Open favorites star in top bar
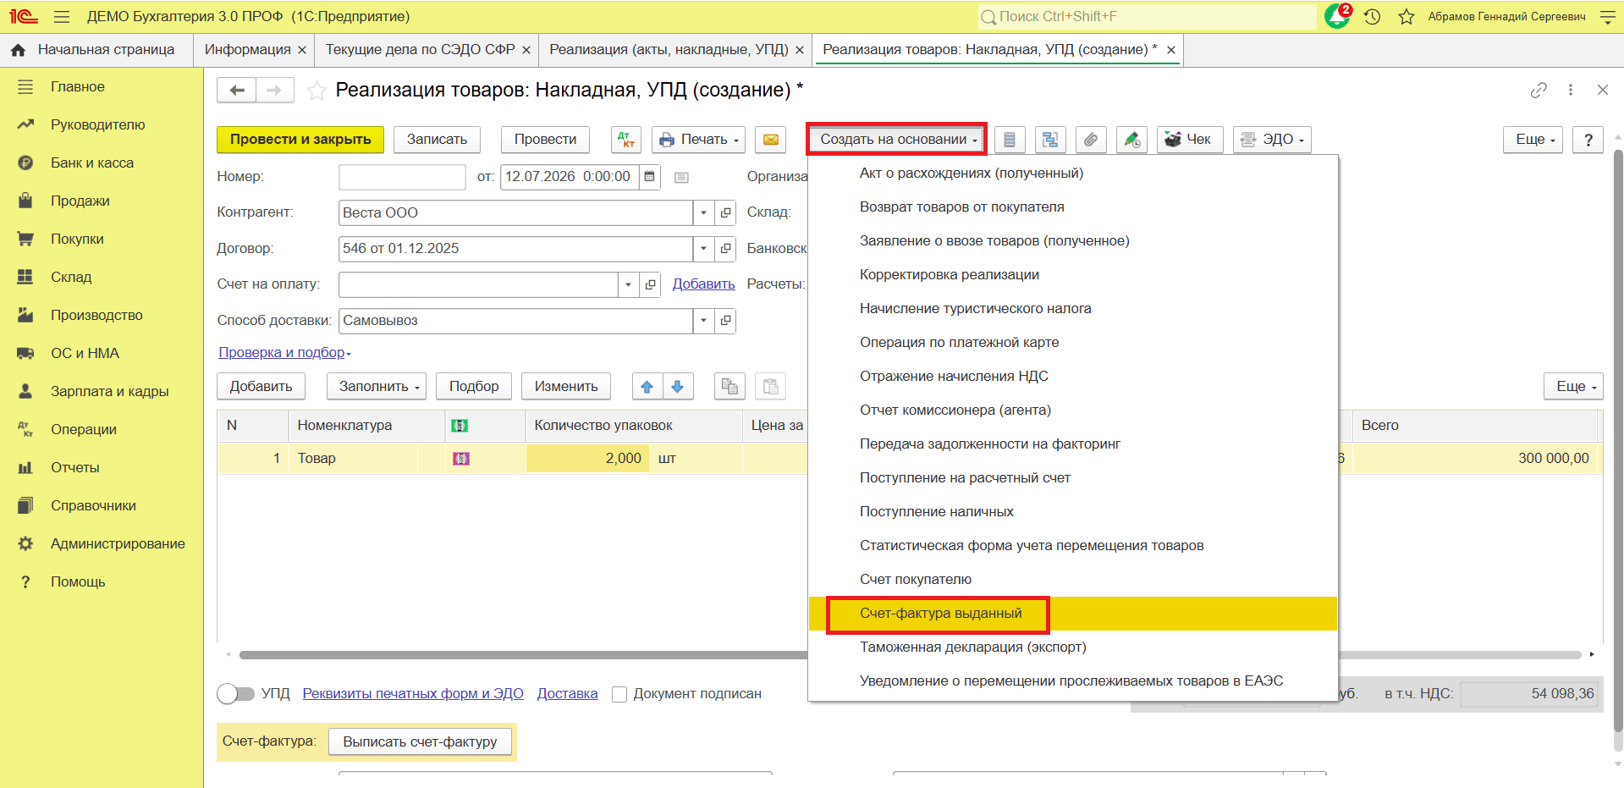Screen dimensions: 1624x788 tap(1407, 17)
